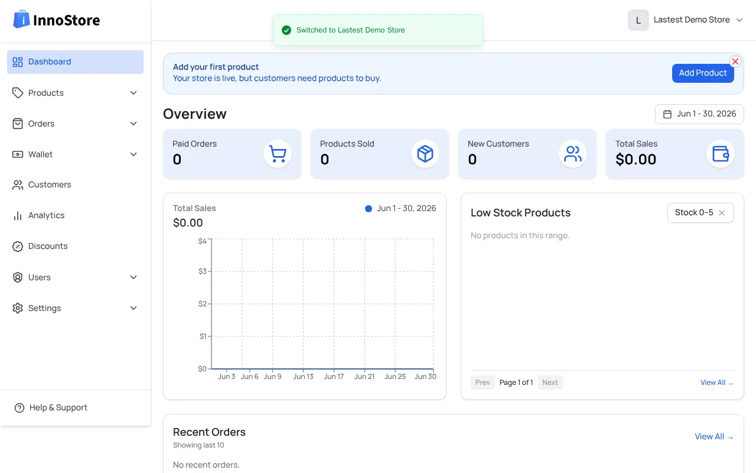Click the Paid Orders cart icon

278,154
